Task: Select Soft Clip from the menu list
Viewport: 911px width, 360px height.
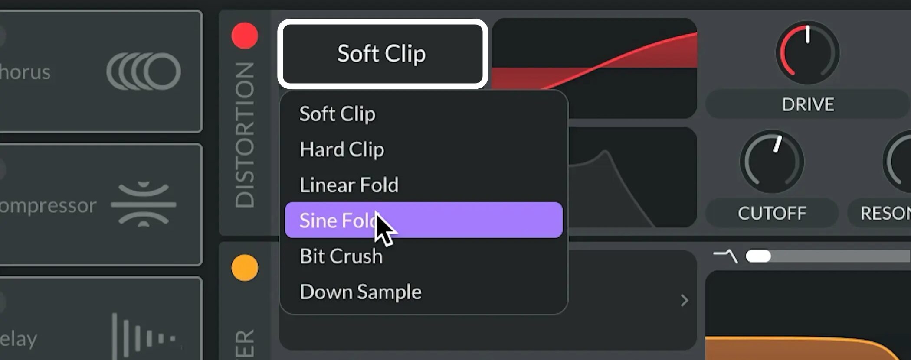Action: coord(338,114)
